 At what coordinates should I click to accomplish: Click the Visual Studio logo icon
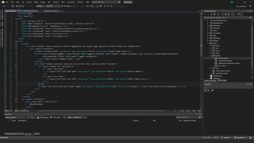click(x=3, y=2)
